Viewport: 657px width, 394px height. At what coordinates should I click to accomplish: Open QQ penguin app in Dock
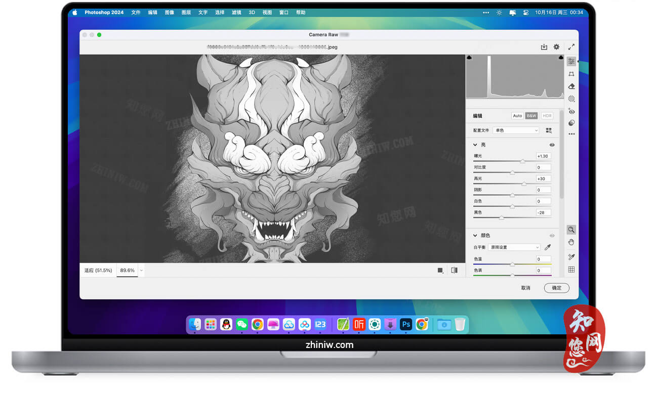pyautogui.click(x=226, y=324)
